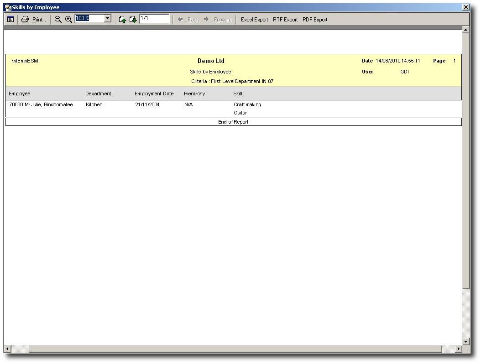Go to next page using down-arrow icon

pos(133,20)
